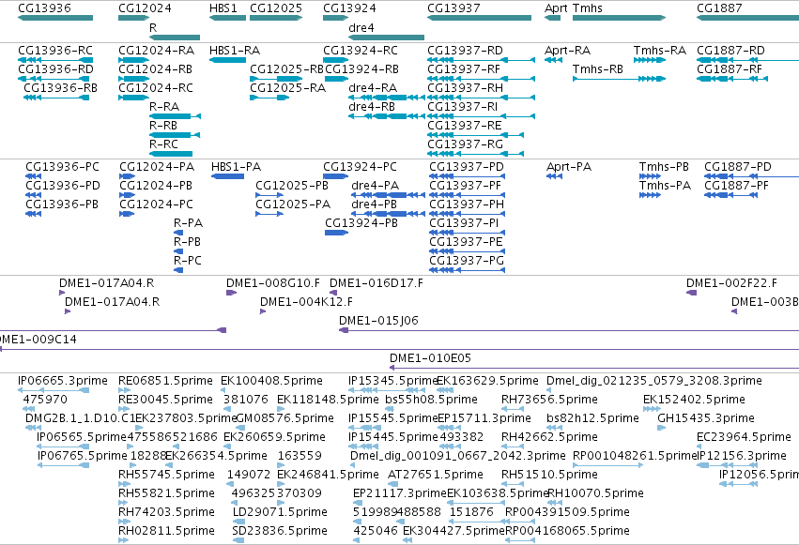Click the dre4 gene label
The width and height of the screenshot is (799, 545).
(361, 27)
